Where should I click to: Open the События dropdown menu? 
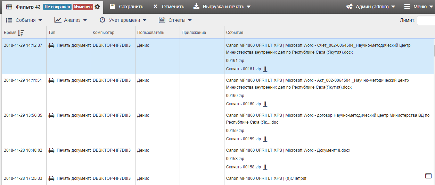tap(24, 20)
